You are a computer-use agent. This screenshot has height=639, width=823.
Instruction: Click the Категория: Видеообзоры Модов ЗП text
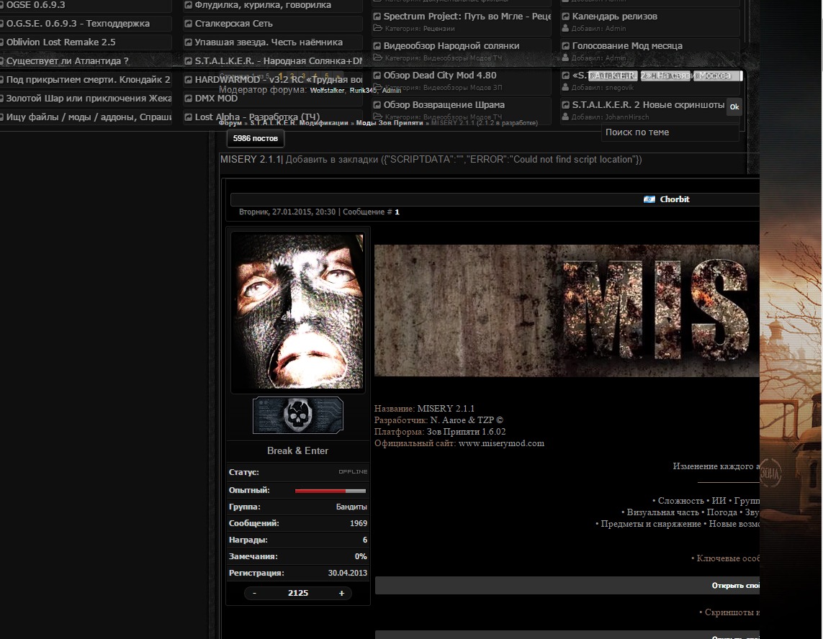(444, 88)
